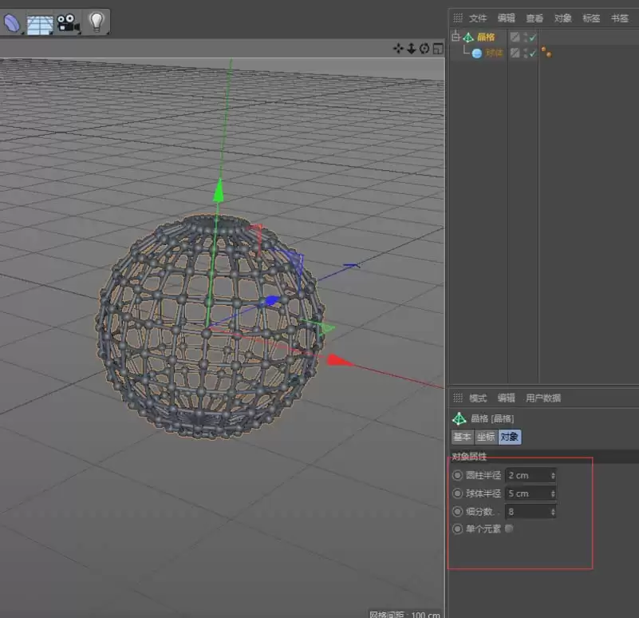The height and width of the screenshot is (618, 639).
Task: Enable the 单个元素 checkbox
Action: pos(509,529)
